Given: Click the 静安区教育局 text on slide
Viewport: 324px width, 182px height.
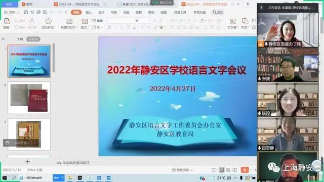Looking at the screenshot, I should 175,134.
